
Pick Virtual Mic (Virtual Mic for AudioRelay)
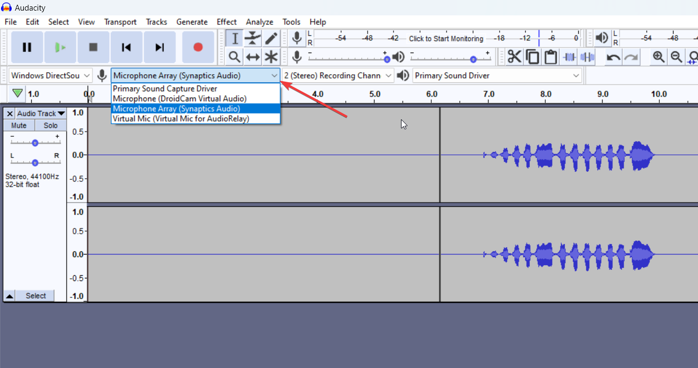tap(196, 119)
